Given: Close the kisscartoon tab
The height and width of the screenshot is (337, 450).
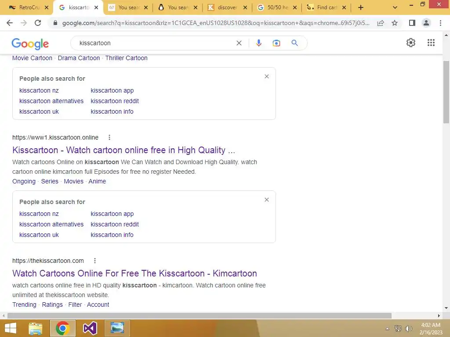Looking at the screenshot, I should (x=96, y=7).
